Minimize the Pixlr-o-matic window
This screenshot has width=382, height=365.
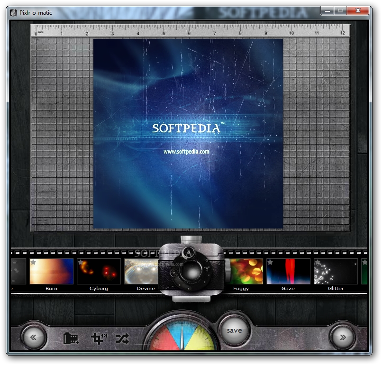(x=327, y=11)
